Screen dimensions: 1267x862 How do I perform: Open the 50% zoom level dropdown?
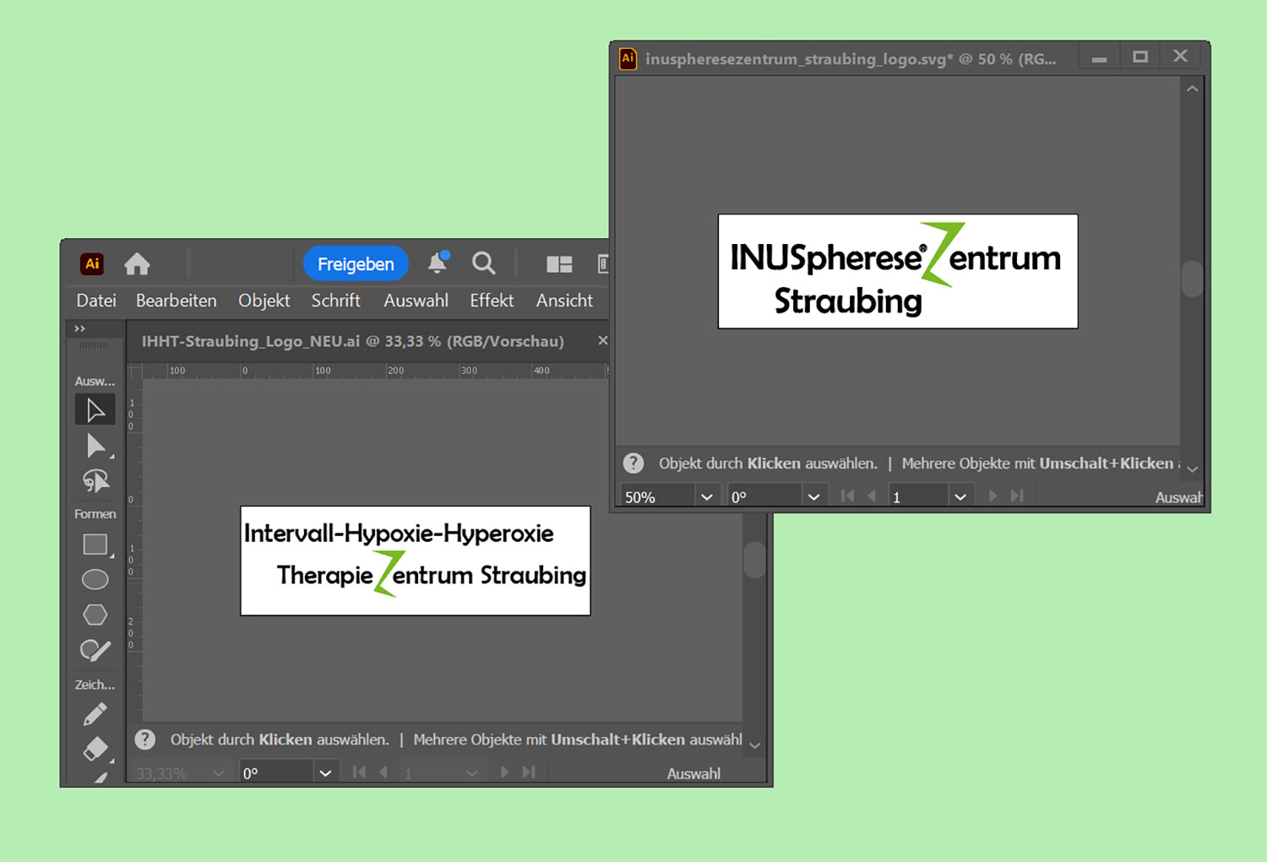706,497
